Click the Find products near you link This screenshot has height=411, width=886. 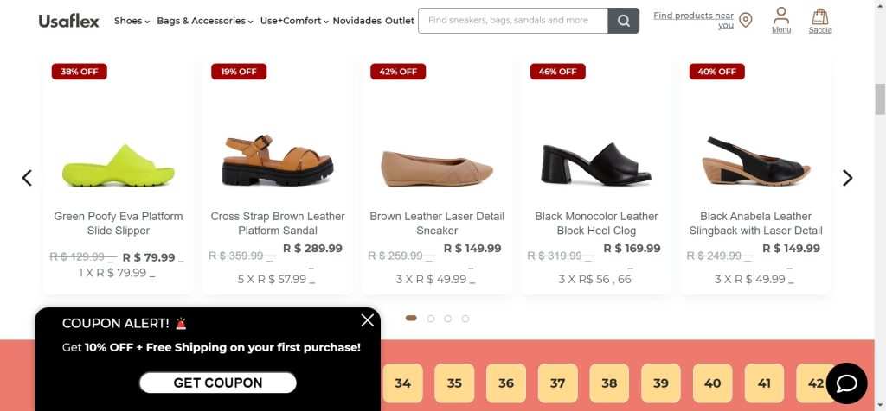click(x=693, y=20)
